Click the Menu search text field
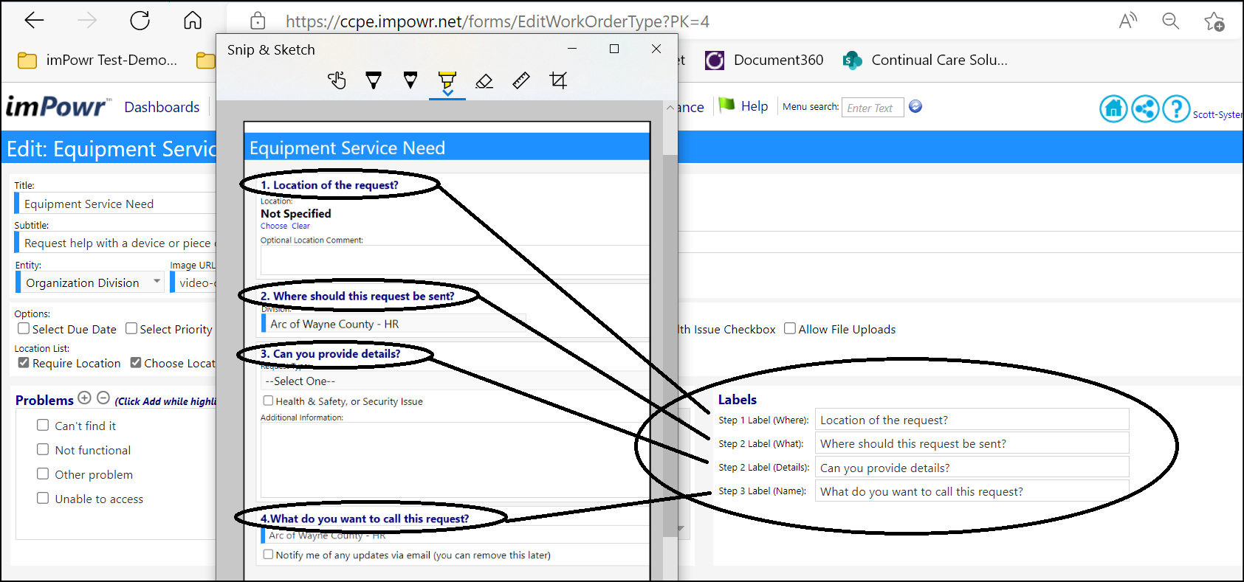This screenshot has width=1244, height=582. (x=873, y=108)
